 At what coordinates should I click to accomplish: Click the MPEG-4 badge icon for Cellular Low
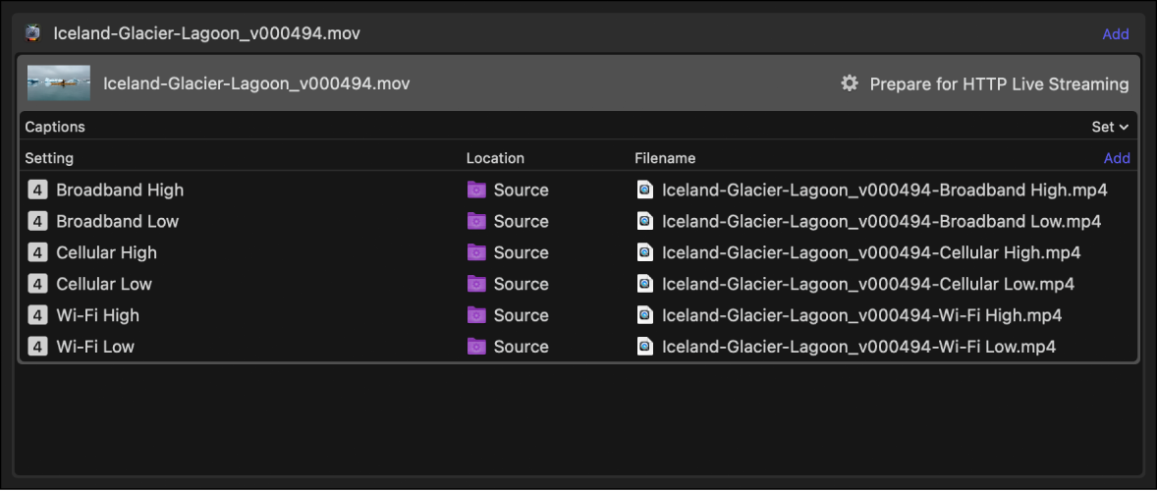click(x=37, y=284)
